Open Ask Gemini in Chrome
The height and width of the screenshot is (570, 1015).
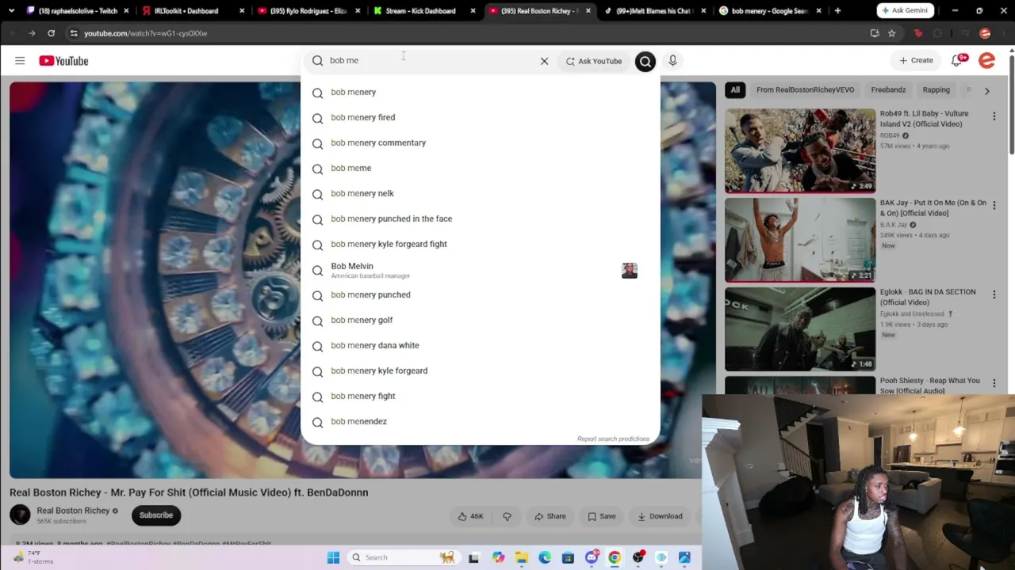(906, 10)
